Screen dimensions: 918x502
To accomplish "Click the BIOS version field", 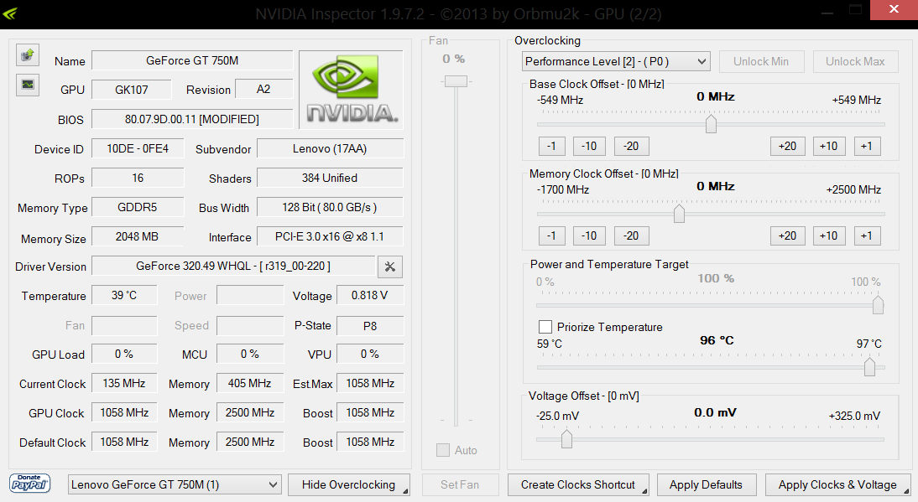I will click(192, 119).
